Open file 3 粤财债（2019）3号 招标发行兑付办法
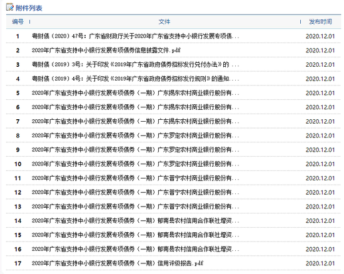 pos(135,64)
